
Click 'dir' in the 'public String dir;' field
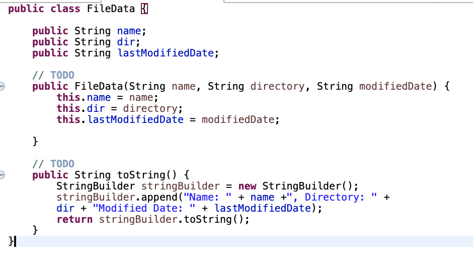(x=126, y=42)
